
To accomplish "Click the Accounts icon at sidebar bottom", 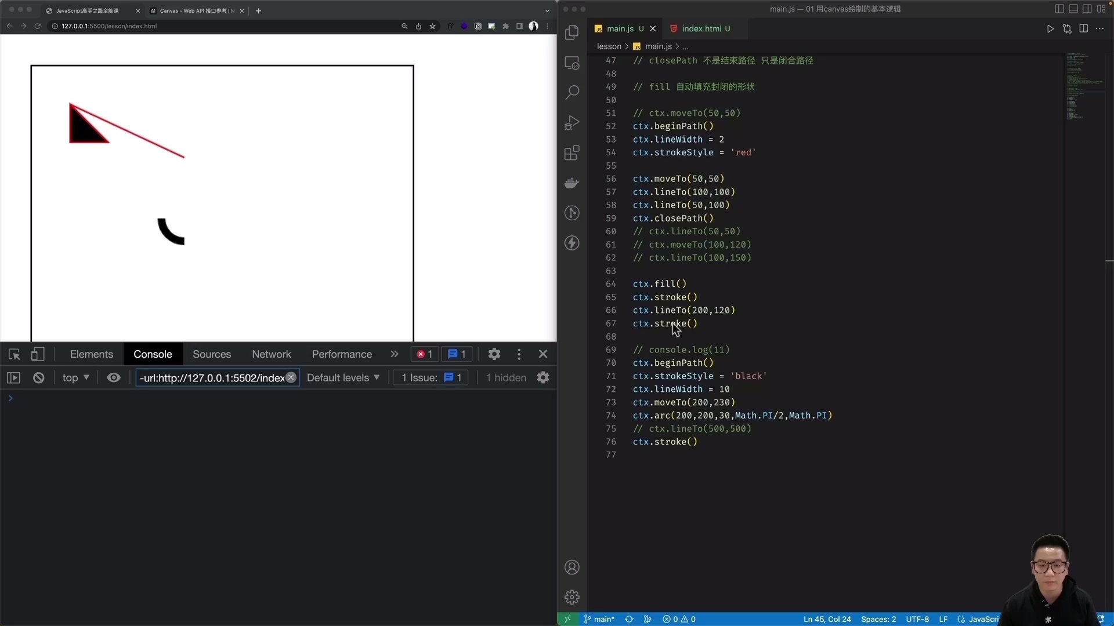I will 572,567.
